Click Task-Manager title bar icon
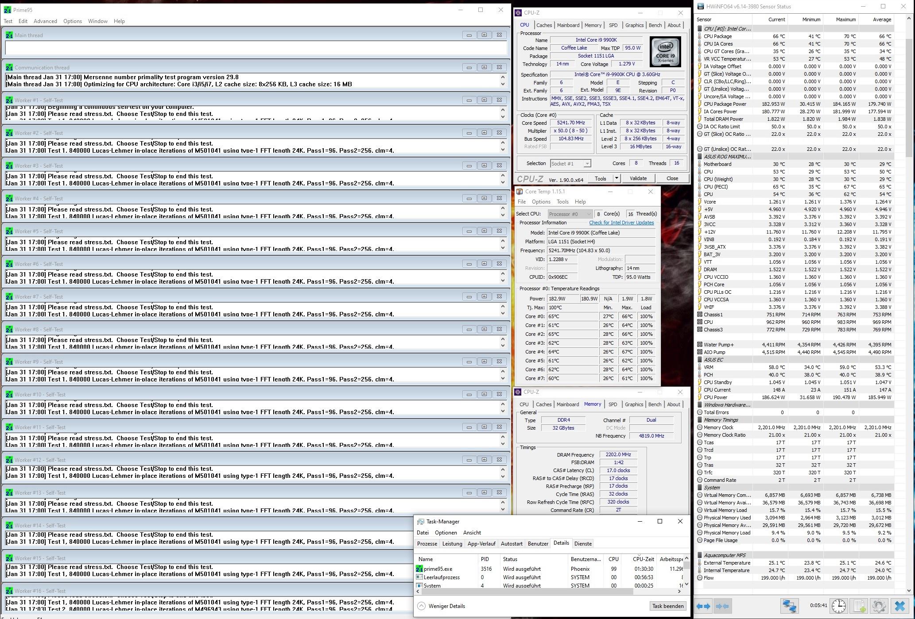Image resolution: width=915 pixels, height=619 pixels. [x=421, y=522]
